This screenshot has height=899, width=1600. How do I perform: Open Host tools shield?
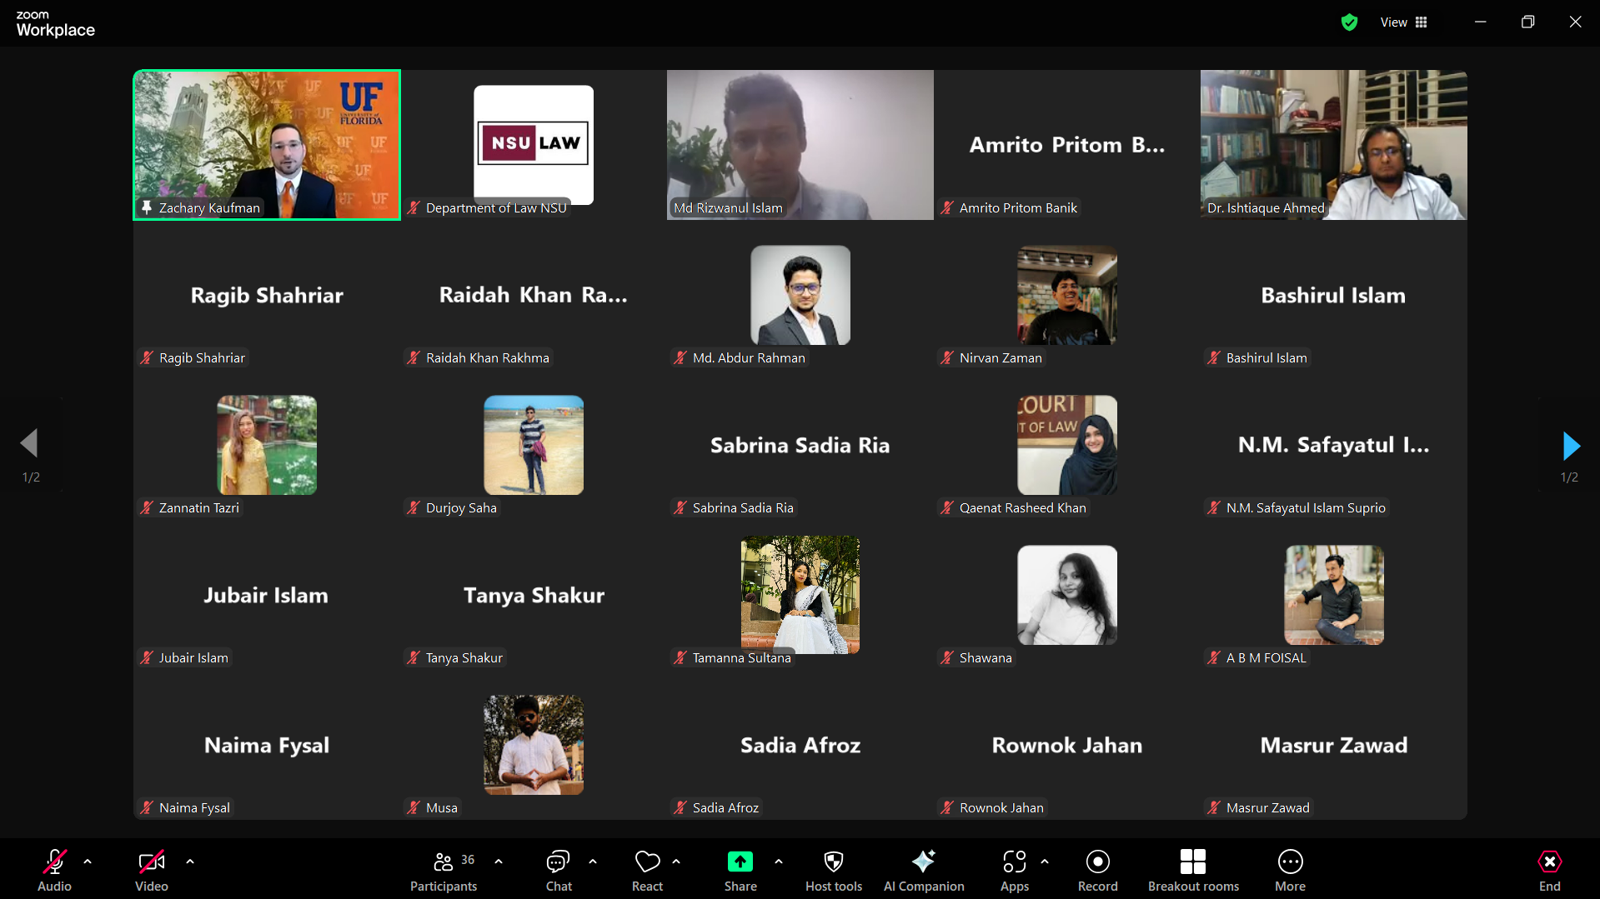[834, 869]
